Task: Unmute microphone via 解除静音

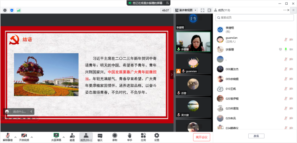Action: pos(8,137)
